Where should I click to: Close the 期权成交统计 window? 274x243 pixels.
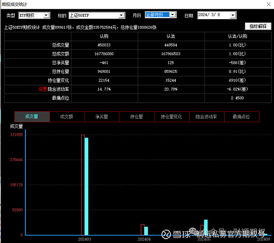click(269, 4)
